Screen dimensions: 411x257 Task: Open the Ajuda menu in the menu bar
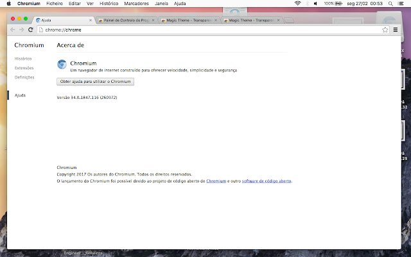coord(180,3)
